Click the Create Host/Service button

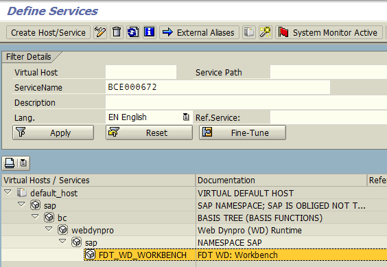coord(48,32)
